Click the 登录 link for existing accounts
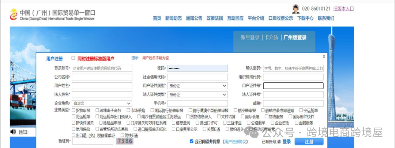 pyautogui.click(x=287, y=142)
